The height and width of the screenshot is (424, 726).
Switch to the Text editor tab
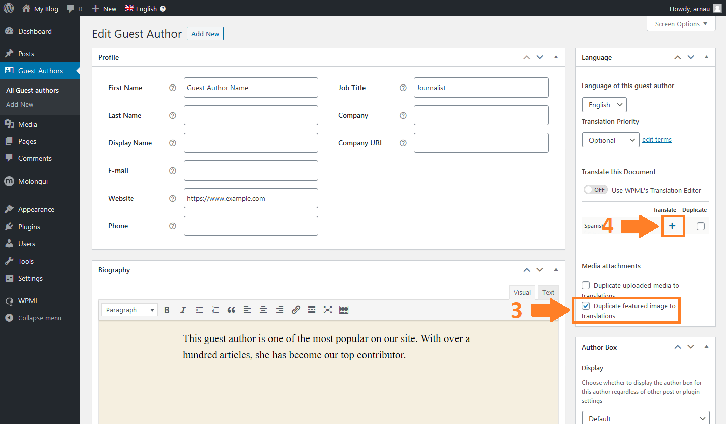548,292
